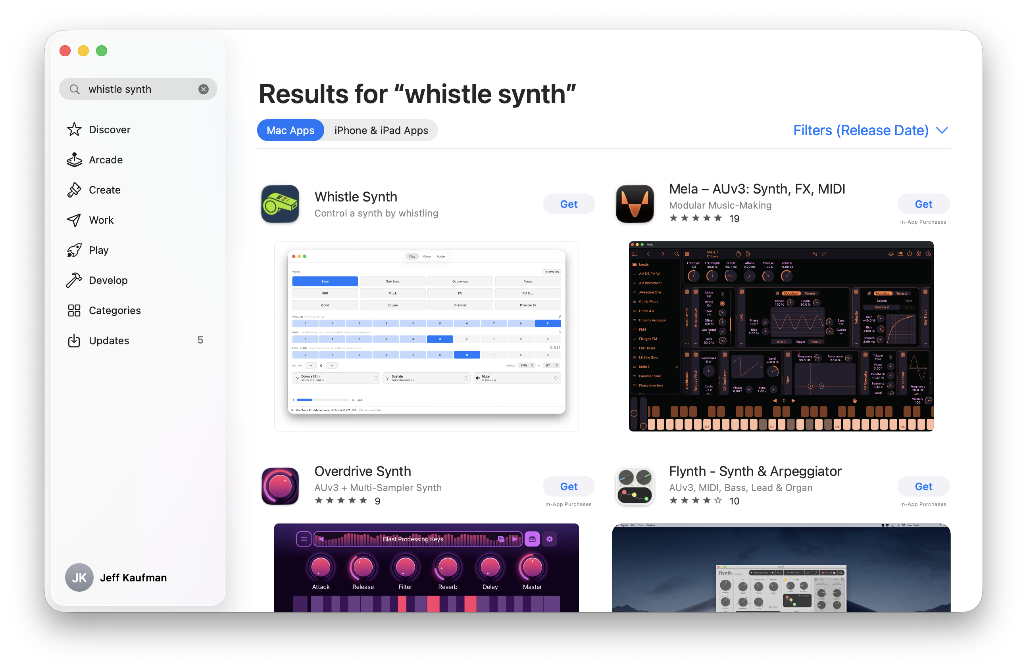Get the Overdrive Synth app
Image resolution: width=1027 pixels, height=671 pixels.
[x=569, y=487]
